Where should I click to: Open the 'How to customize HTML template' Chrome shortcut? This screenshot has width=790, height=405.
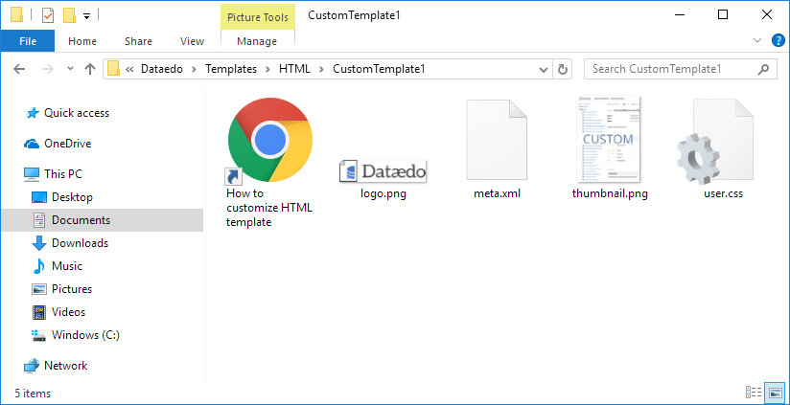pyautogui.click(x=269, y=142)
